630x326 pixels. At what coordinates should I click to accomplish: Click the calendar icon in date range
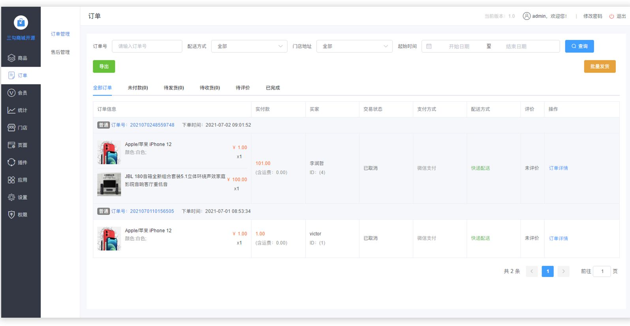coord(429,46)
